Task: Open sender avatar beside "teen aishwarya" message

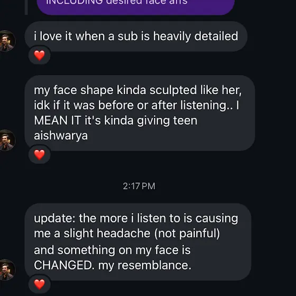Action: (6, 140)
